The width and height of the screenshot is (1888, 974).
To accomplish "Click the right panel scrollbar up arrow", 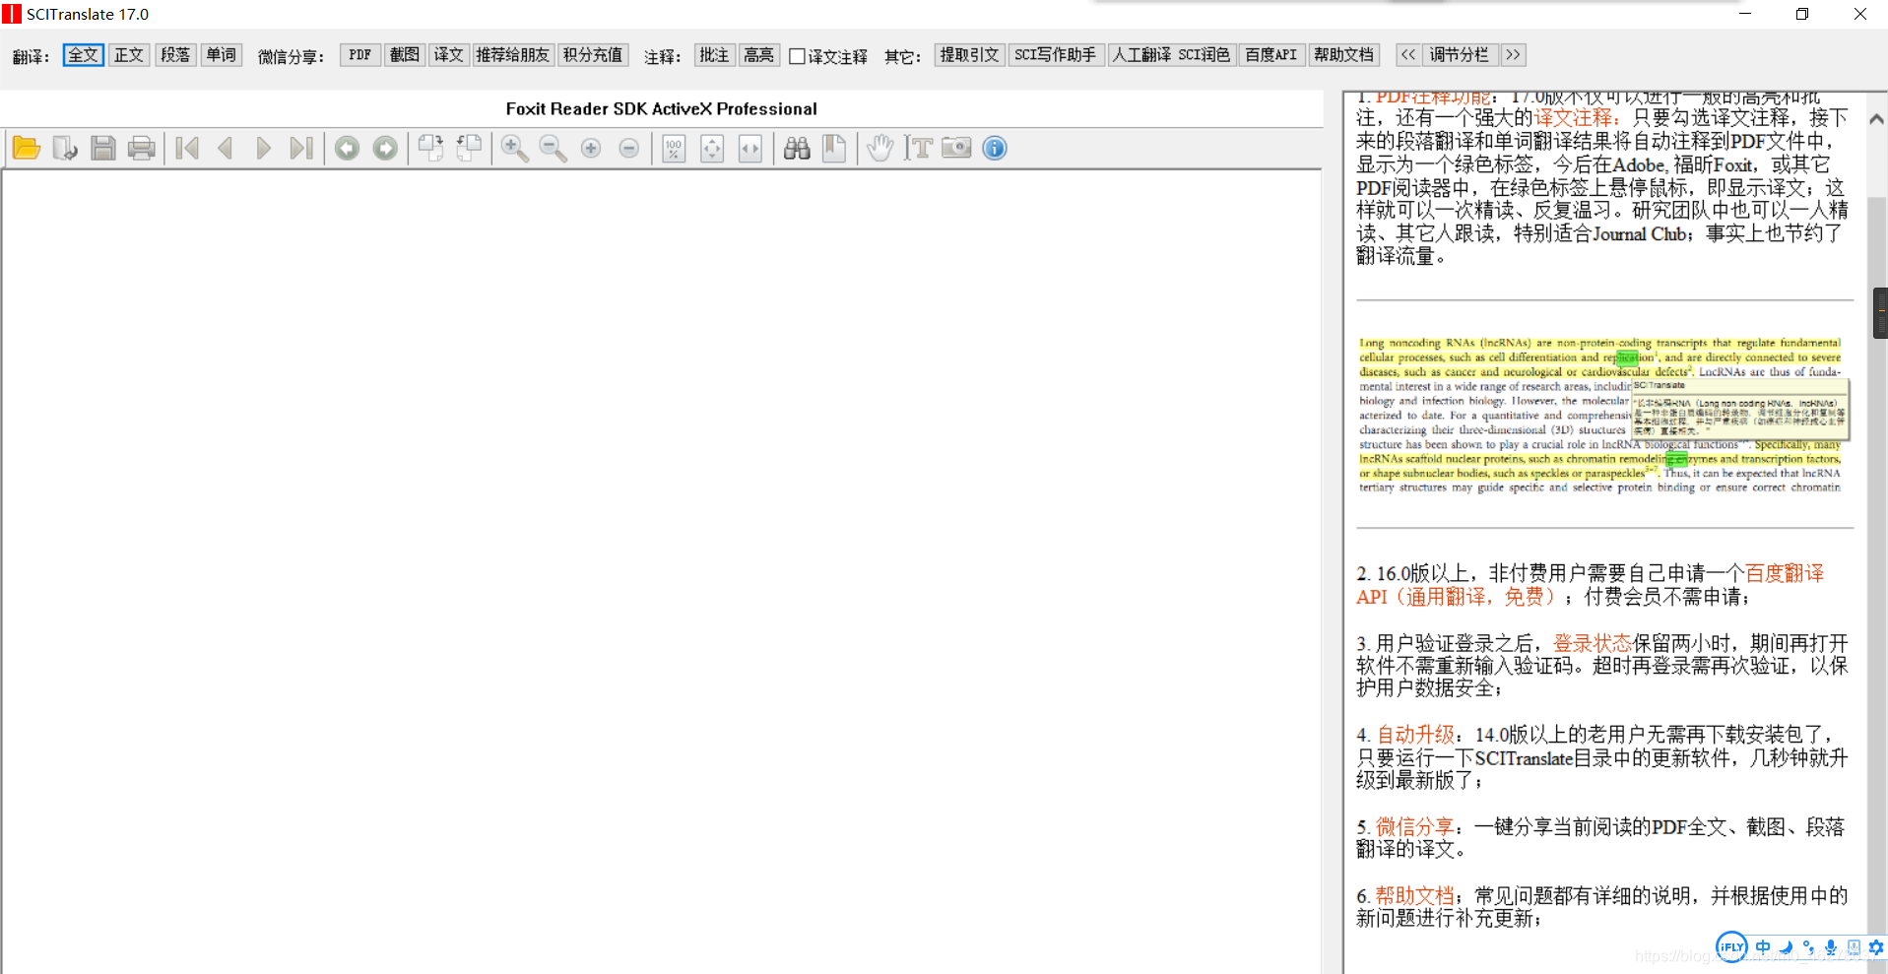I will click(1877, 119).
